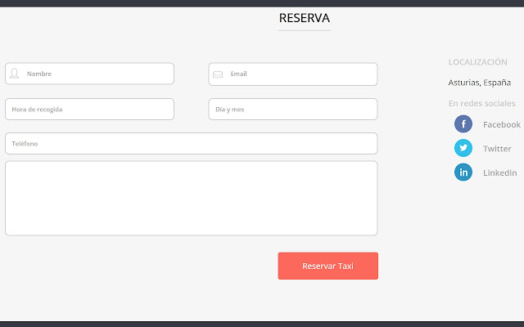The width and height of the screenshot is (524, 327).
Task: Click into the Teléfono field
Action: (x=191, y=144)
